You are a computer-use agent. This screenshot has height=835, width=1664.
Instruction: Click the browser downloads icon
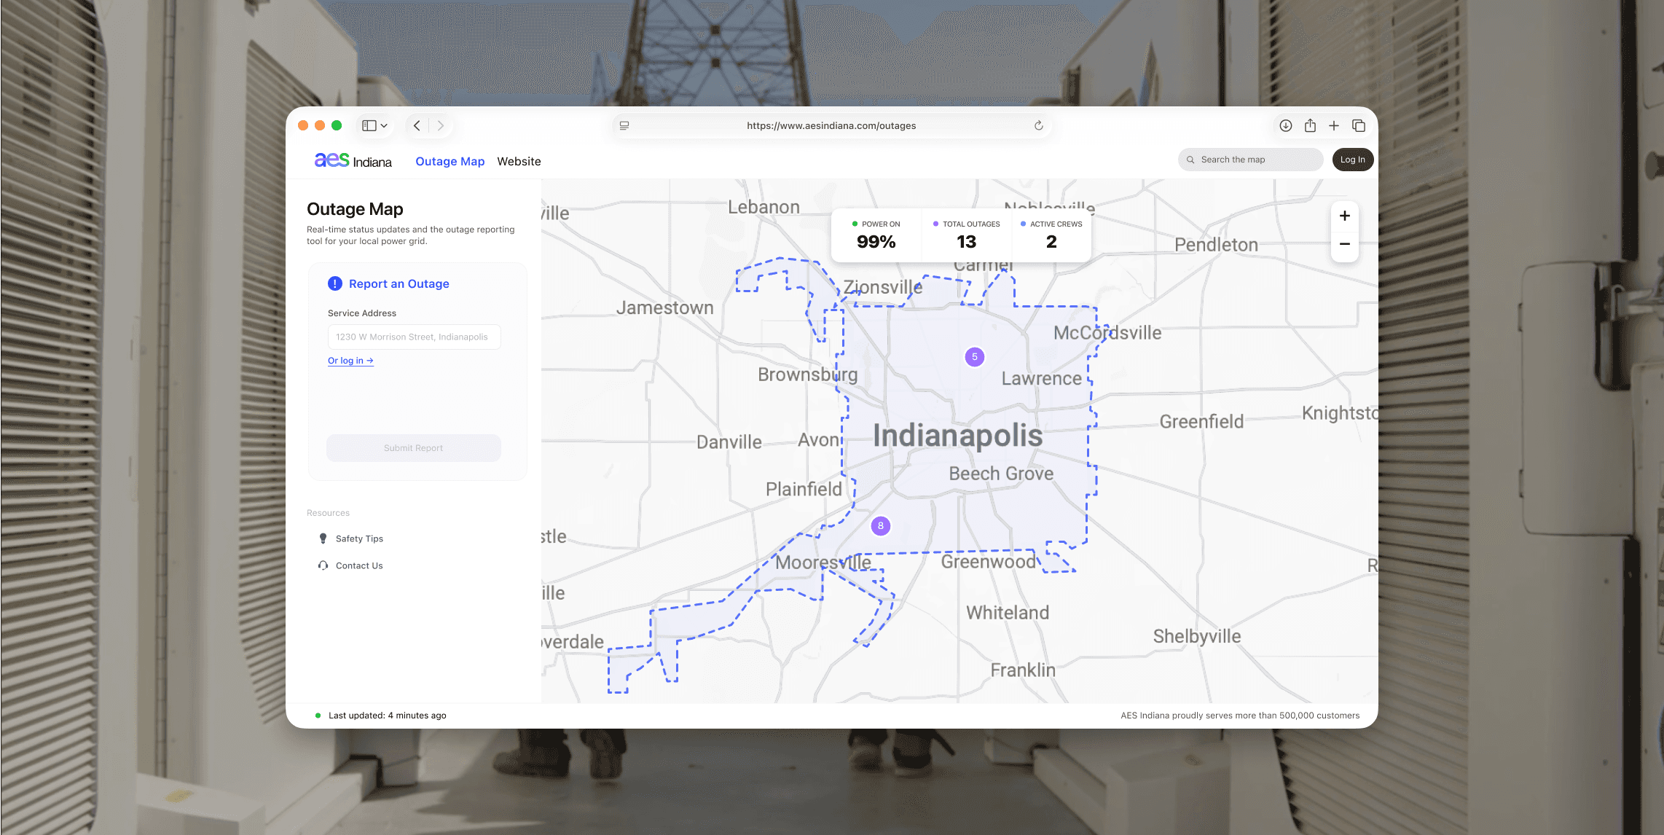[x=1286, y=125]
